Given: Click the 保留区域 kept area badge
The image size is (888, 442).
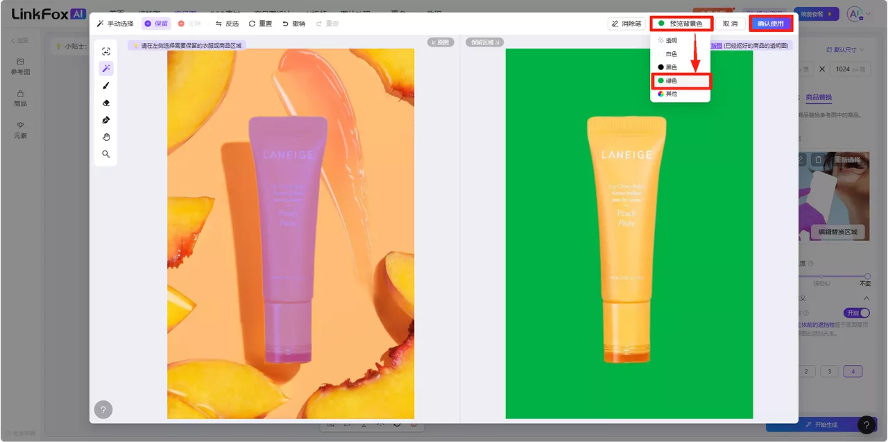Looking at the screenshot, I should pos(484,42).
